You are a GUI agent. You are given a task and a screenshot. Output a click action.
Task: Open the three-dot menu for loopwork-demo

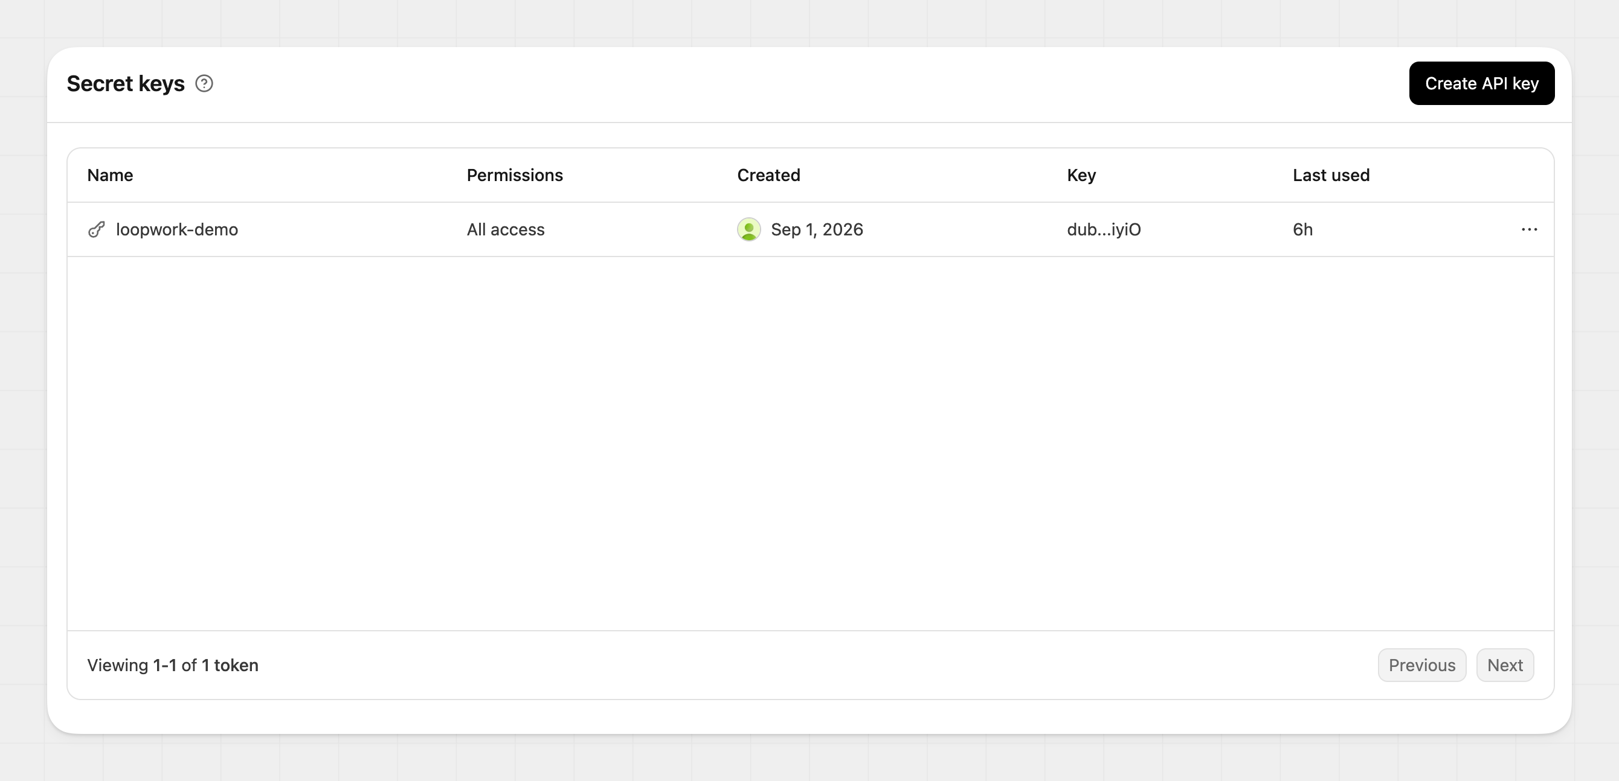1529,230
